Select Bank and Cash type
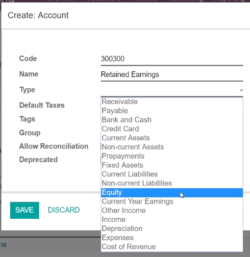 [172, 120]
